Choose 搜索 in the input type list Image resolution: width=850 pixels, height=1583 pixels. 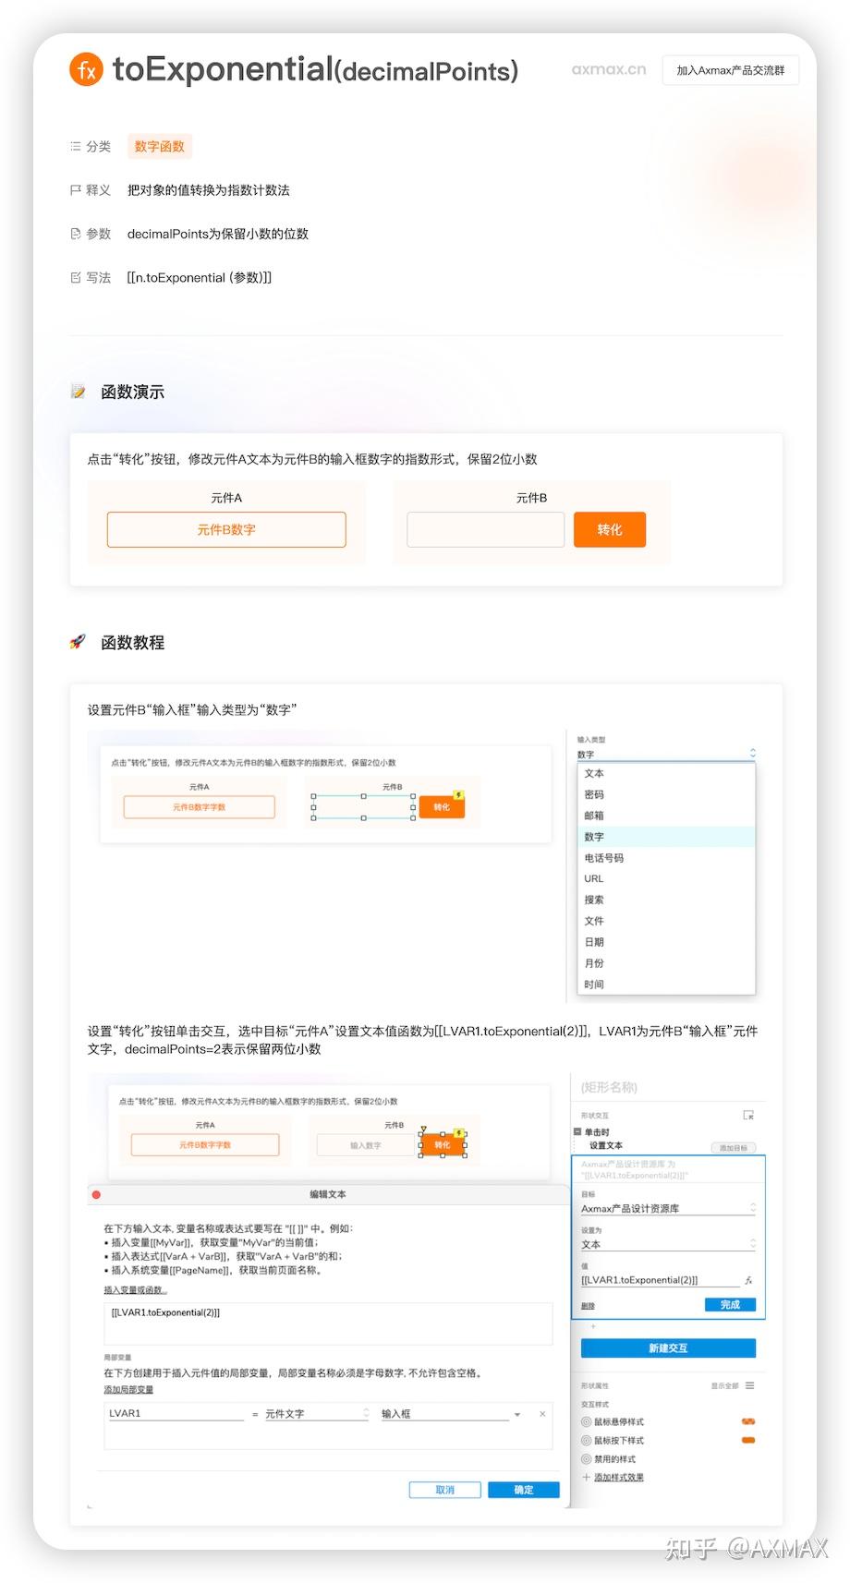pyautogui.click(x=666, y=900)
